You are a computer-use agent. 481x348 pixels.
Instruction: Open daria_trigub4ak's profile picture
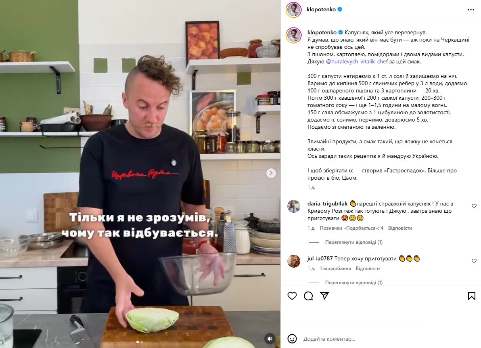(294, 206)
